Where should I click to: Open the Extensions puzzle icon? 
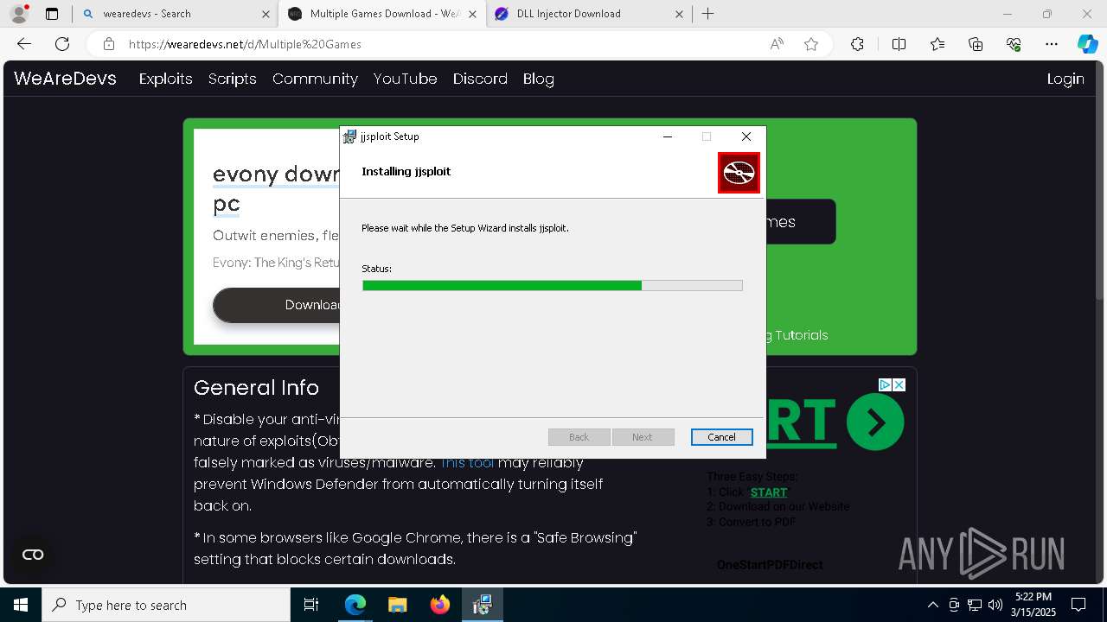click(x=857, y=44)
